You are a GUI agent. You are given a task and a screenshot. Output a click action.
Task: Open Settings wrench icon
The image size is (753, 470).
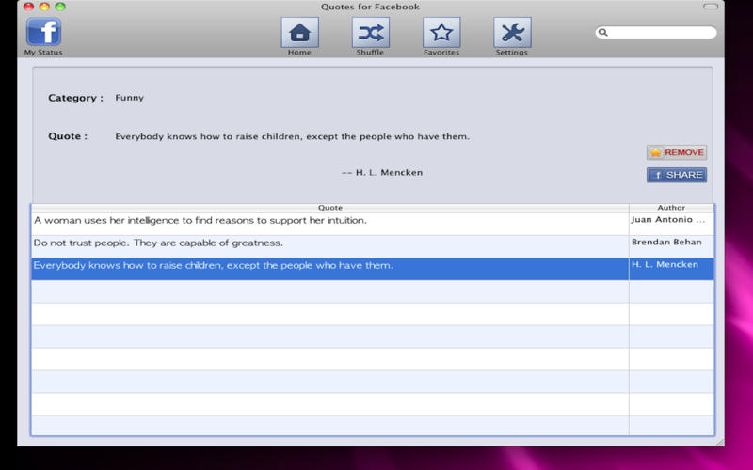point(512,33)
